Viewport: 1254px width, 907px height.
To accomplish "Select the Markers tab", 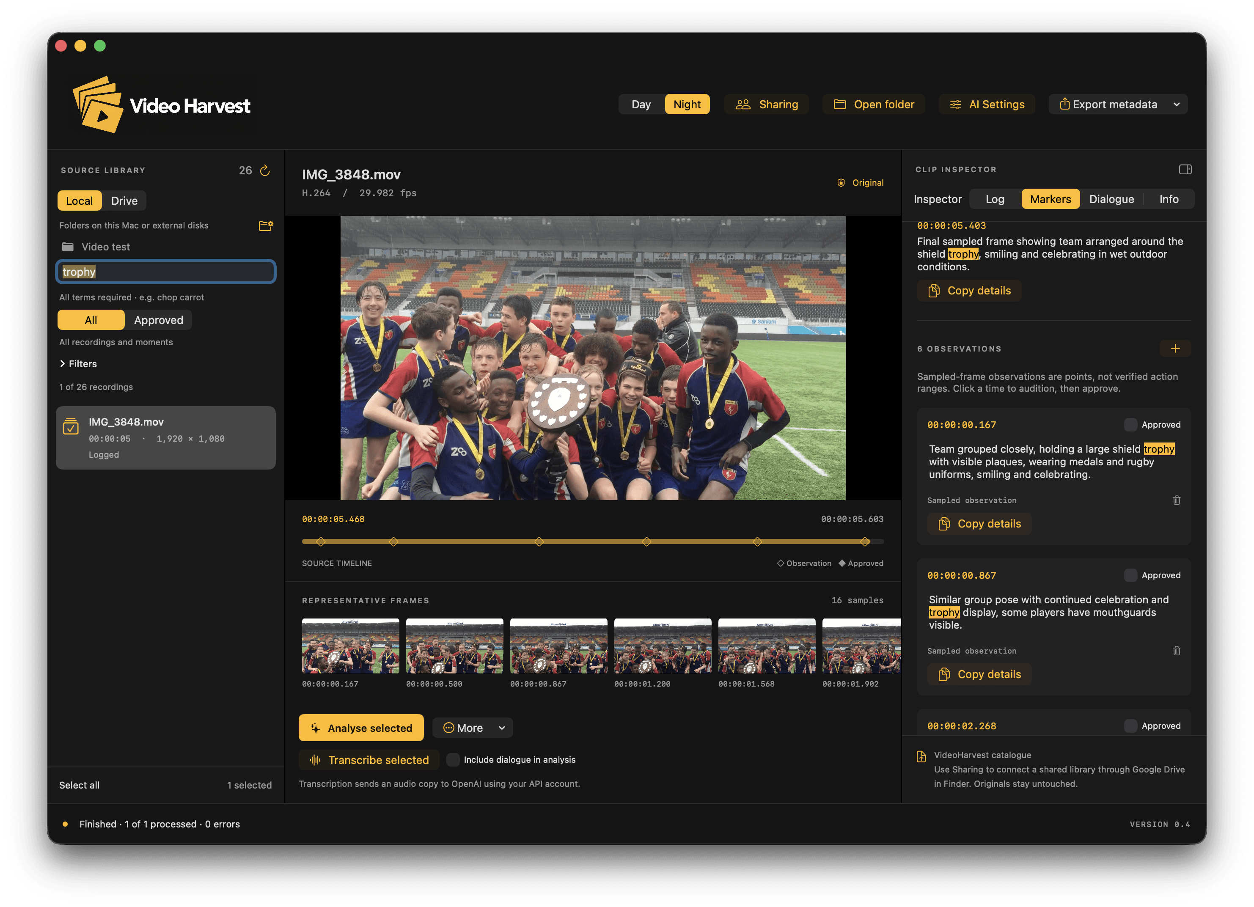I will 1050,199.
